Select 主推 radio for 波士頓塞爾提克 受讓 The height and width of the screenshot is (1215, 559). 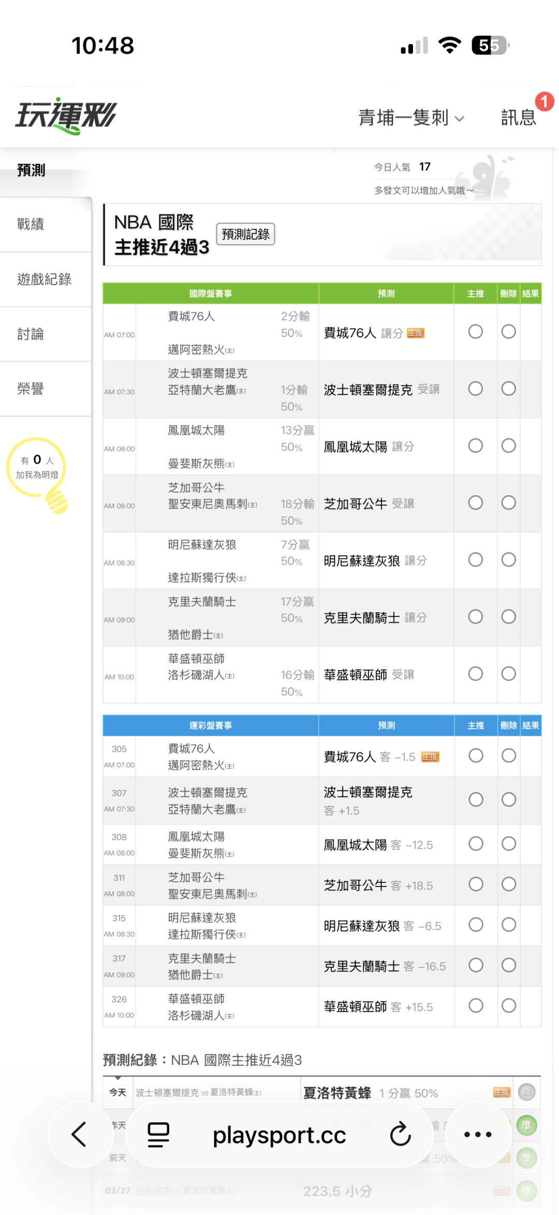(475, 389)
